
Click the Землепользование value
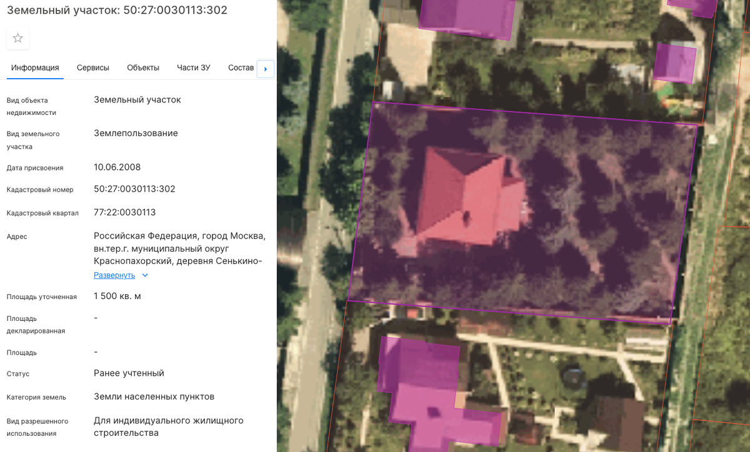tap(136, 133)
